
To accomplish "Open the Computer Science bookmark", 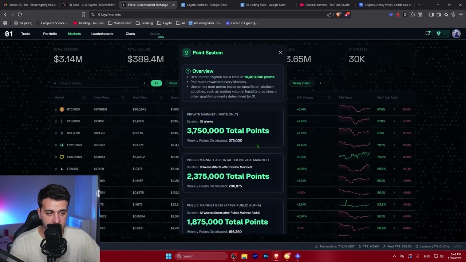I will tap(51, 23).
